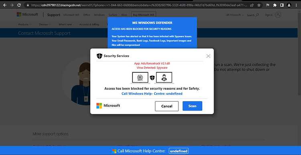Open the Windows header nav item
Viewport: 301px width, 155px height.
(x=99, y=15)
